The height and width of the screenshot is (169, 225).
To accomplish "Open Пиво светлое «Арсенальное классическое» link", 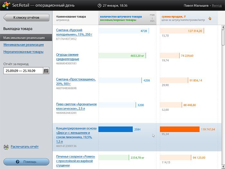I will [x=76, y=106].
